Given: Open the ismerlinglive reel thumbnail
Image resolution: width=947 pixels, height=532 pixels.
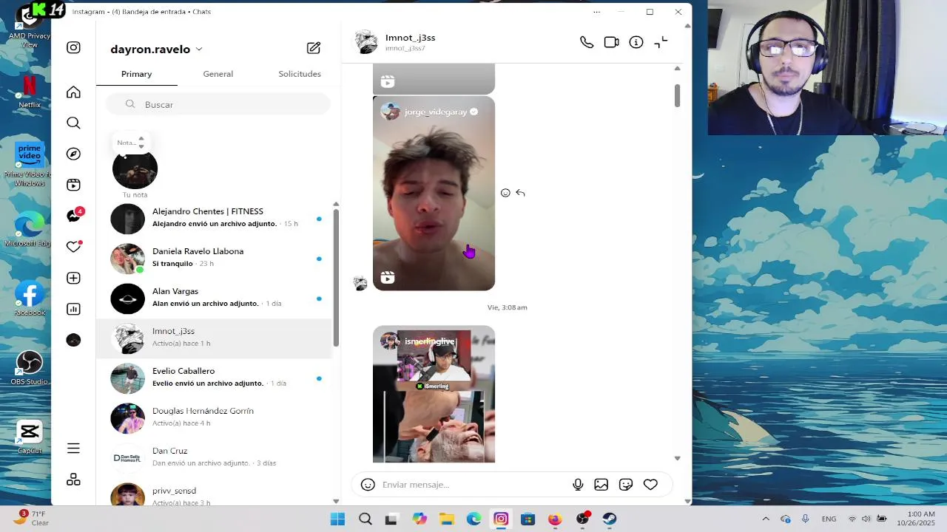Looking at the screenshot, I should pos(434,394).
